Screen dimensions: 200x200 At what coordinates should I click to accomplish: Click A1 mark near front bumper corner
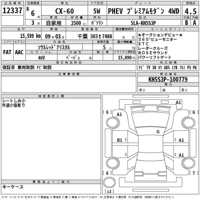pos(178,102)
